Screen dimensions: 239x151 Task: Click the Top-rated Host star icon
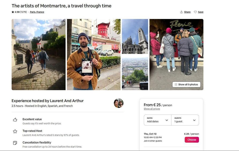point(15,131)
